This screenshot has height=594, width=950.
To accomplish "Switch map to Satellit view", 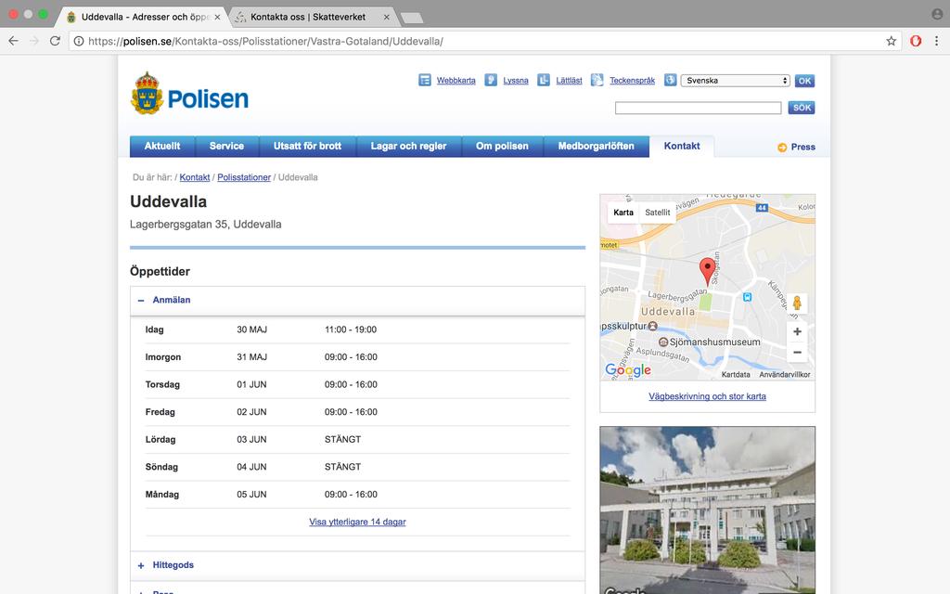I will tap(658, 213).
